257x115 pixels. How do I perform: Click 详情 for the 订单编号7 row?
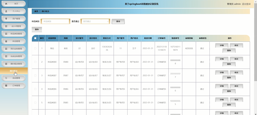(x=222, y=73)
